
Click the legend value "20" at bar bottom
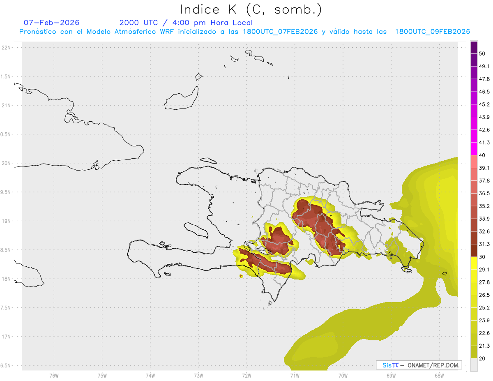[x=483, y=359]
